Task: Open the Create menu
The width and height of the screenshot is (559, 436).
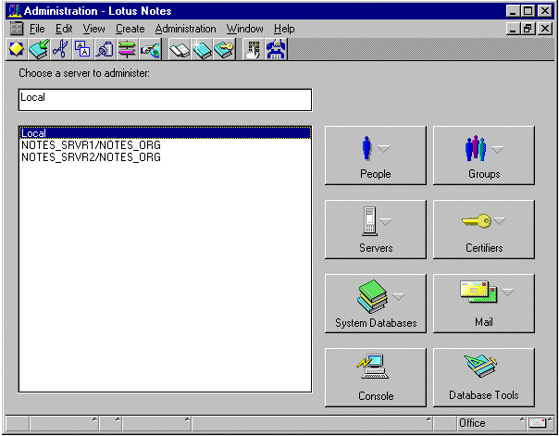Action: pyautogui.click(x=130, y=29)
